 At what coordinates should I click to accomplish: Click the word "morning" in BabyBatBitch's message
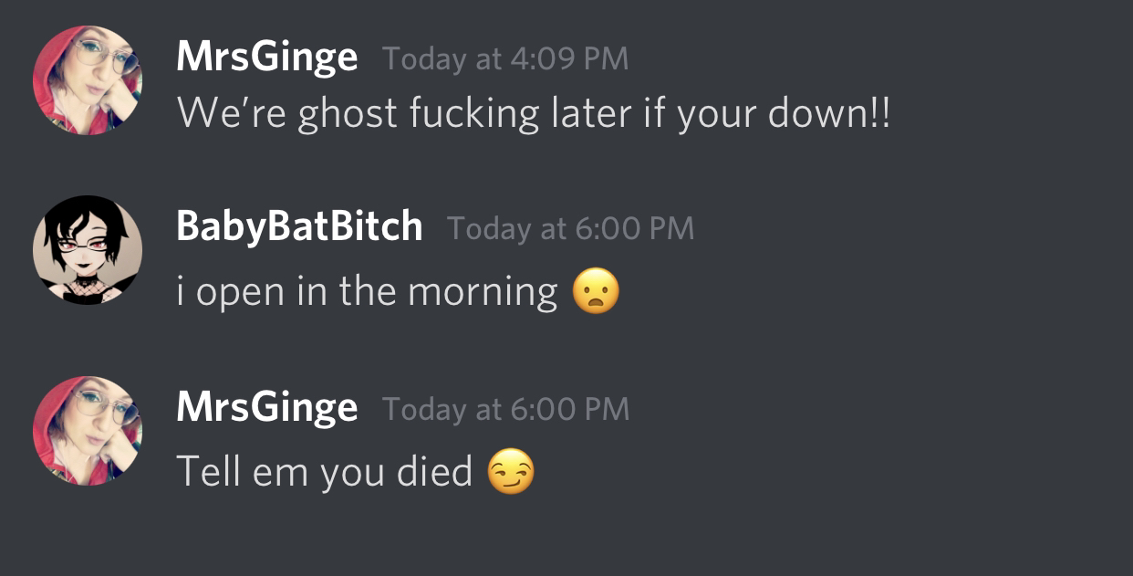pos(483,292)
